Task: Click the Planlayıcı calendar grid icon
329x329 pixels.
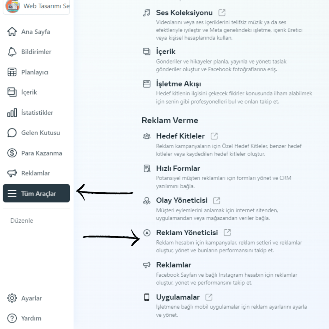Action: [x=12, y=72]
